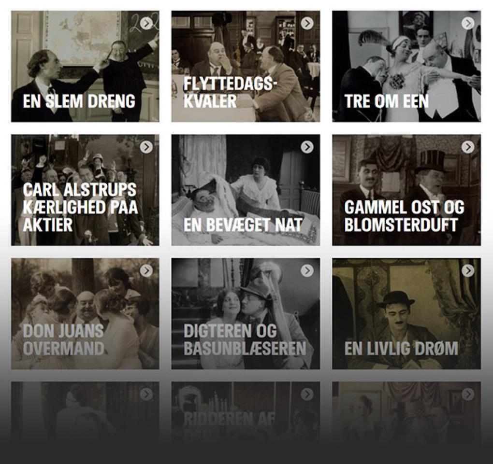Click arrow icon on En Bevæget Nat card
493x464 pixels.
pos(307,147)
